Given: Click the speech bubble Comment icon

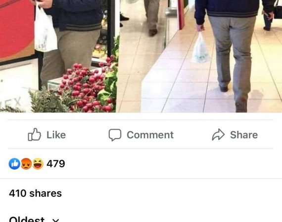Looking at the screenshot, I should click(x=115, y=135).
